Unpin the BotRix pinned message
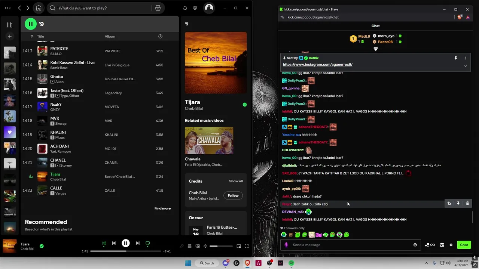 (x=456, y=58)
